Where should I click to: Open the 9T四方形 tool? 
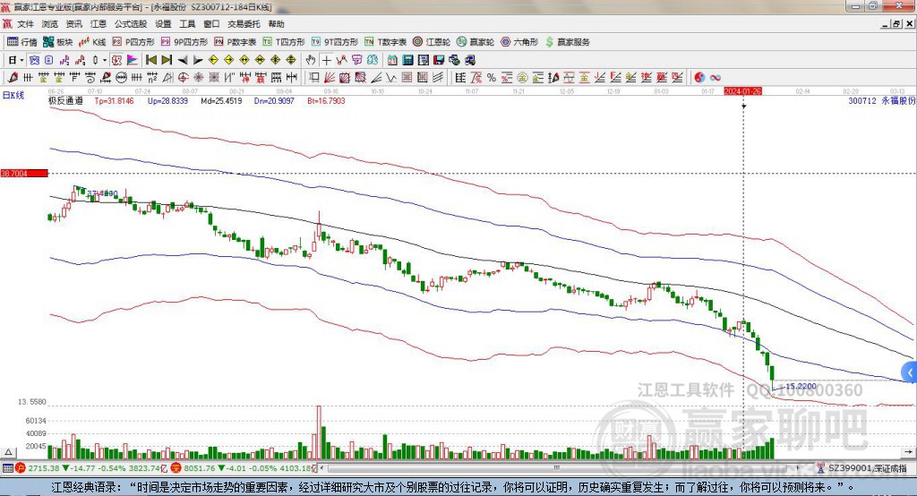[x=335, y=42]
